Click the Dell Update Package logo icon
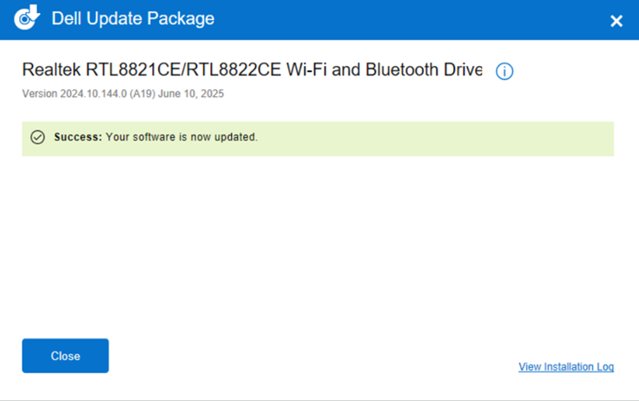Image resolution: width=639 pixels, height=401 pixels. (28, 18)
